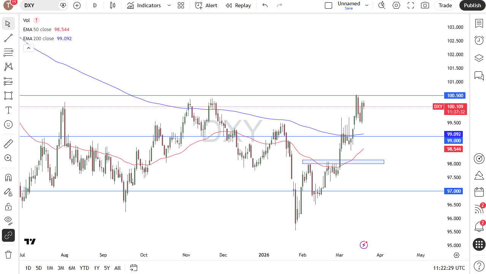The height and width of the screenshot is (274, 486).
Task: Enter fullscreen mode
Action: (411, 5)
